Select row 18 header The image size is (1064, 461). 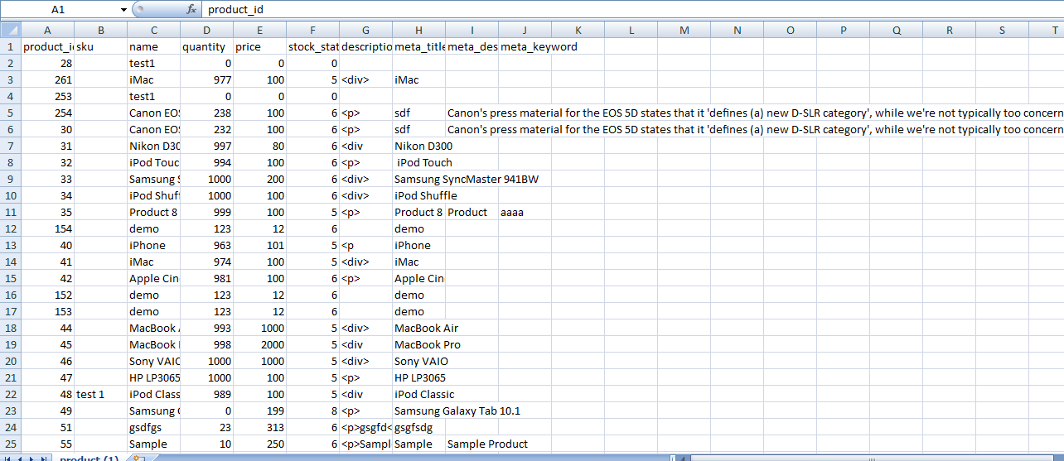coord(10,329)
